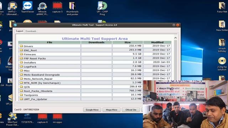The height and width of the screenshot is (128, 228).
Task: Click the Official Site button
Action: 131,110
